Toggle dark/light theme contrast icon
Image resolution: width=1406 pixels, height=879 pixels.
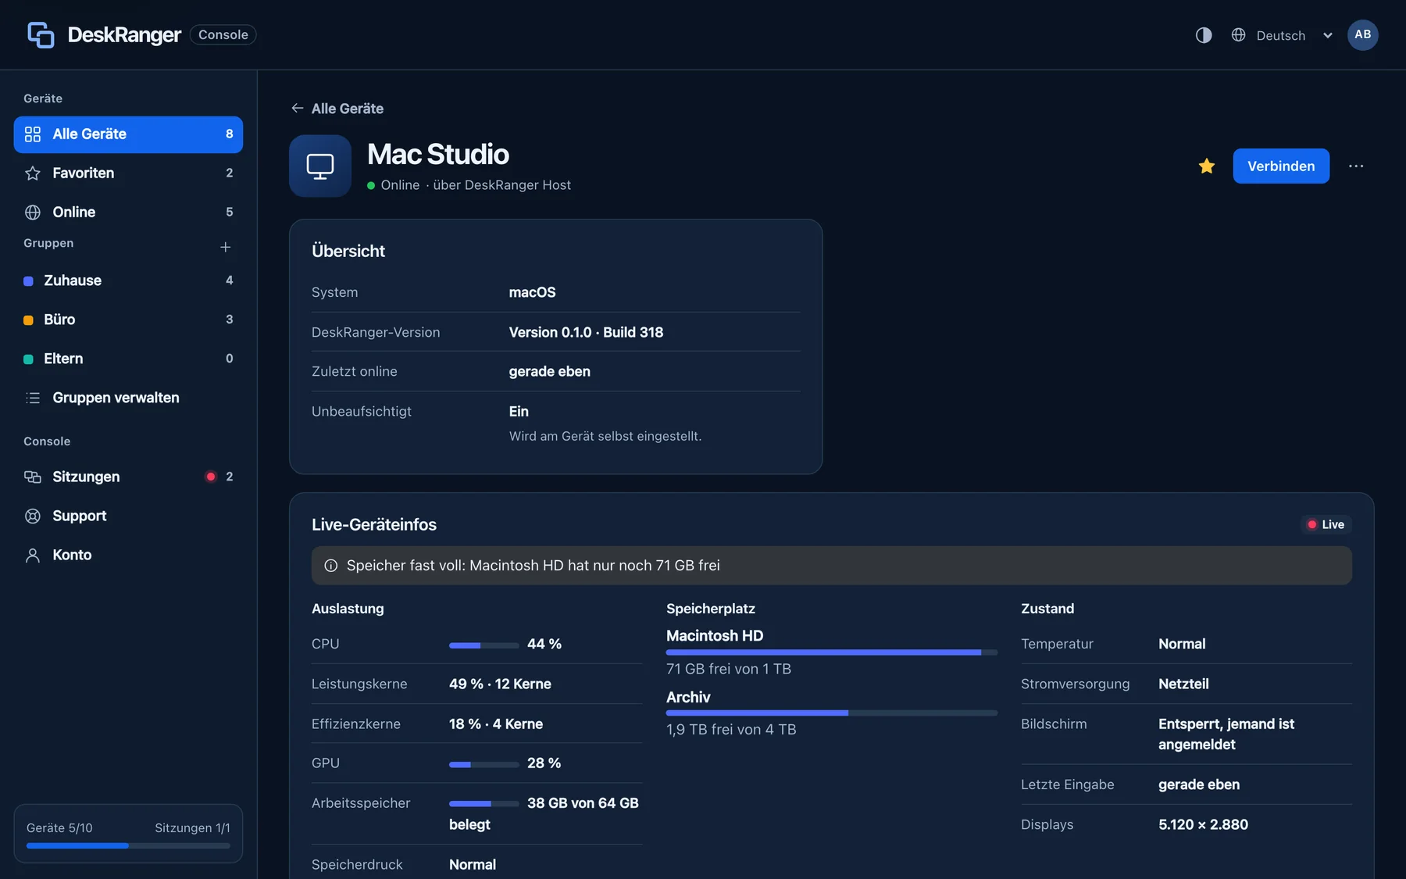pyautogui.click(x=1204, y=35)
